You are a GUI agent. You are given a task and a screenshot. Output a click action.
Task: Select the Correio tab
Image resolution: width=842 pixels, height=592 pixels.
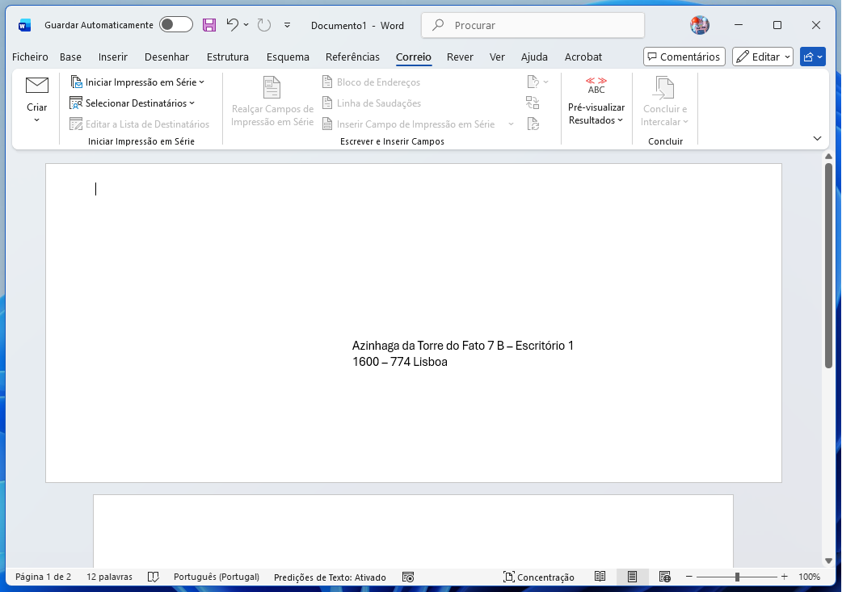[x=414, y=57]
